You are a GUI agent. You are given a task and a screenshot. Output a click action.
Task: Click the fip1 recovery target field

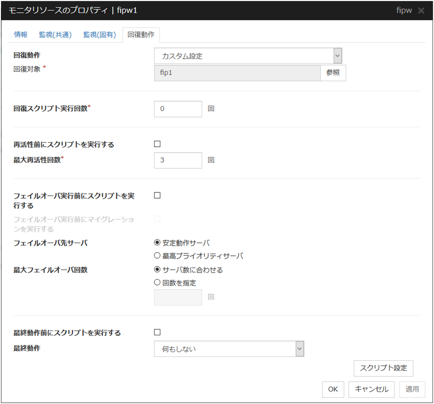(237, 73)
